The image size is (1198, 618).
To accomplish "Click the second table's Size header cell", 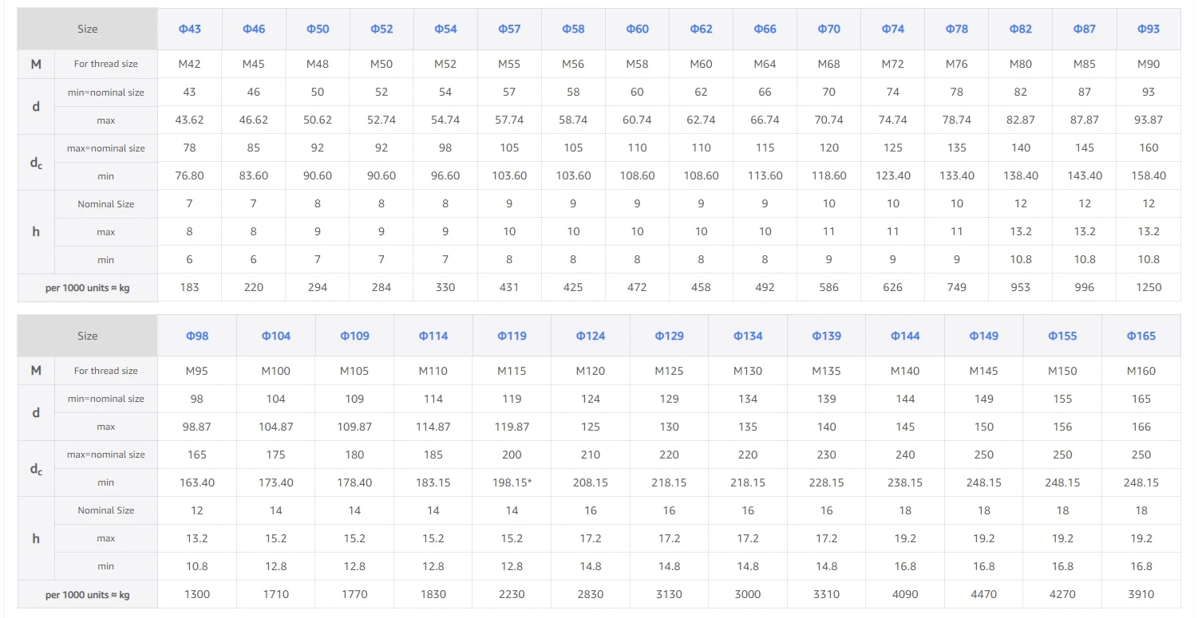I will (x=88, y=336).
